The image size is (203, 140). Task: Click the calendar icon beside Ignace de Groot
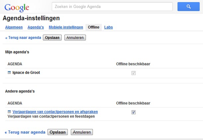coord(9,73)
